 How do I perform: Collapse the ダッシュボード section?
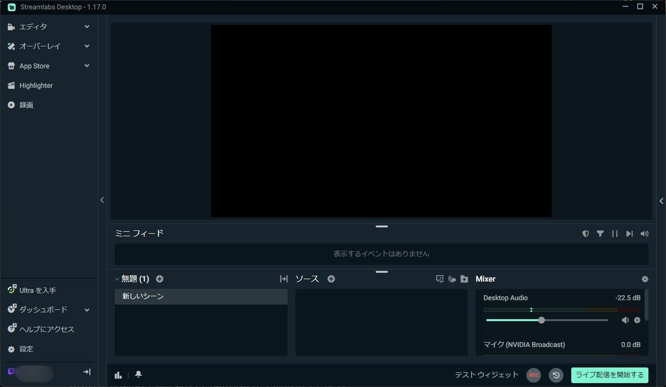point(86,309)
